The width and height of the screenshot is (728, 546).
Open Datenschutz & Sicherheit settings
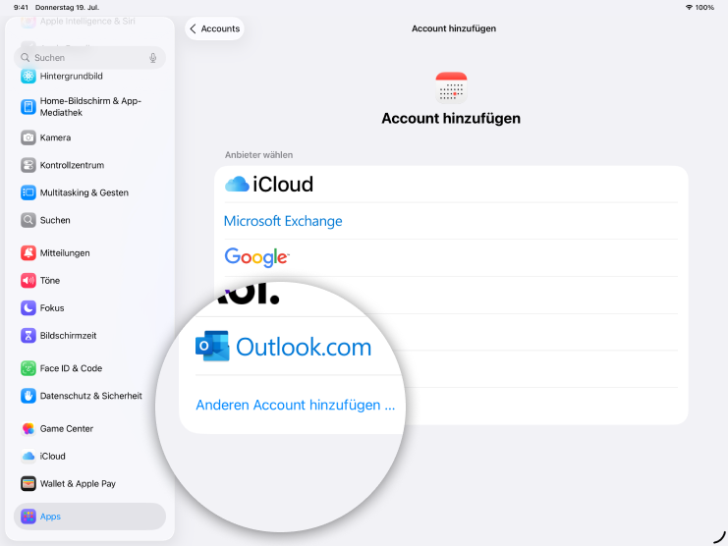pyautogui.click(x=90, y=396)
